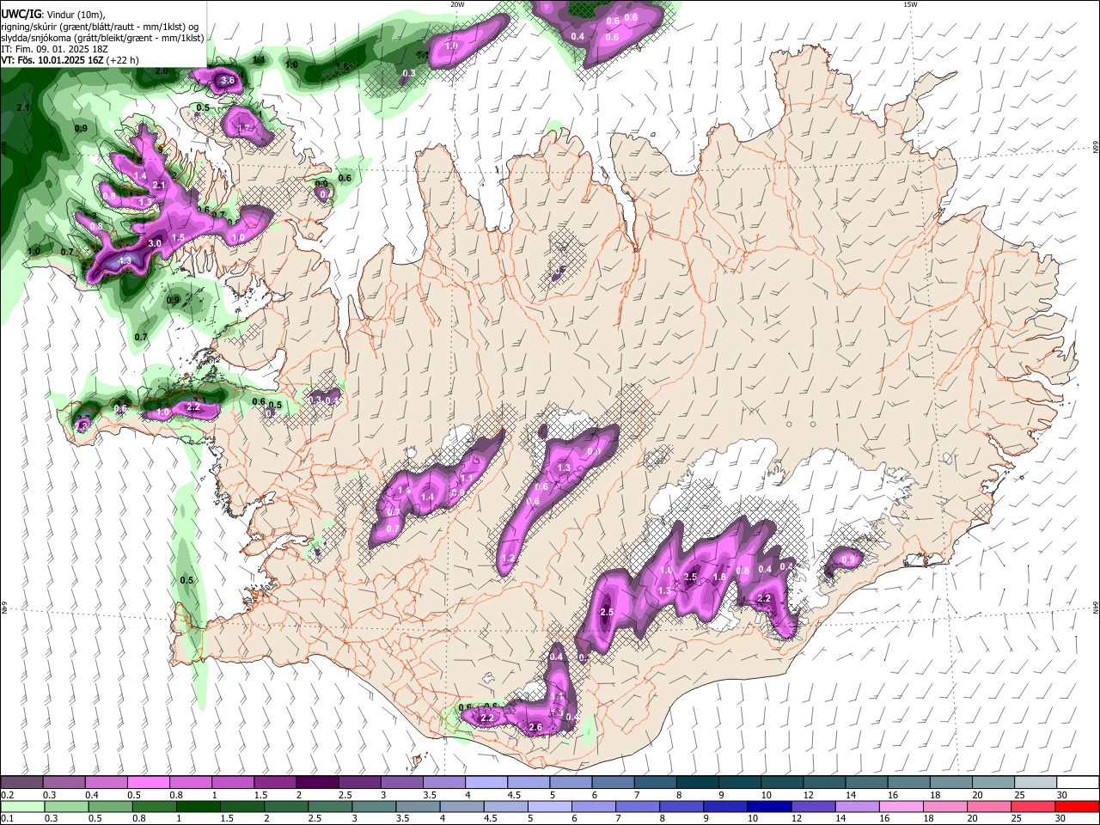This screenshot has width=1100, height=825.
Task: Click the 'UWC/IG' title text
Action: 20,13
